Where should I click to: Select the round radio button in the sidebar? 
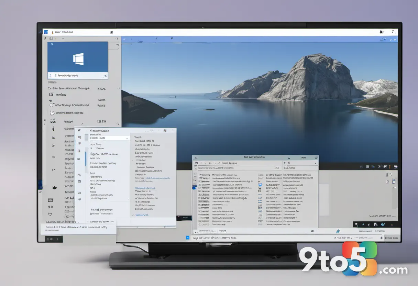pyautogui.click(x=52, y=106)
